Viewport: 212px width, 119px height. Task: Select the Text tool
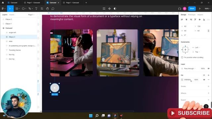[x=36, y=9]
